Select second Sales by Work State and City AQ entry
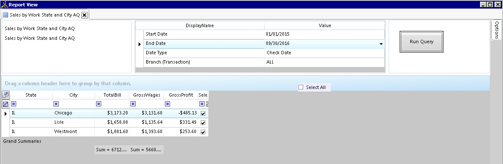 click(x=40, y=38)
